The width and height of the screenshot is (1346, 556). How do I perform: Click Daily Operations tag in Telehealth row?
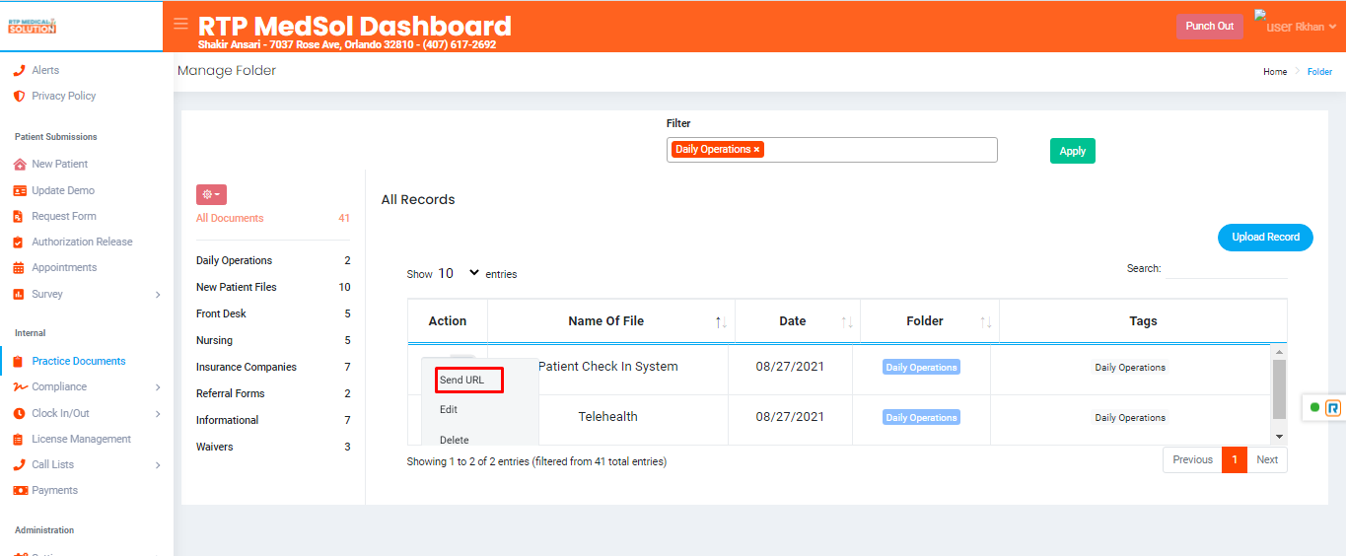[x=1130, y=418]
